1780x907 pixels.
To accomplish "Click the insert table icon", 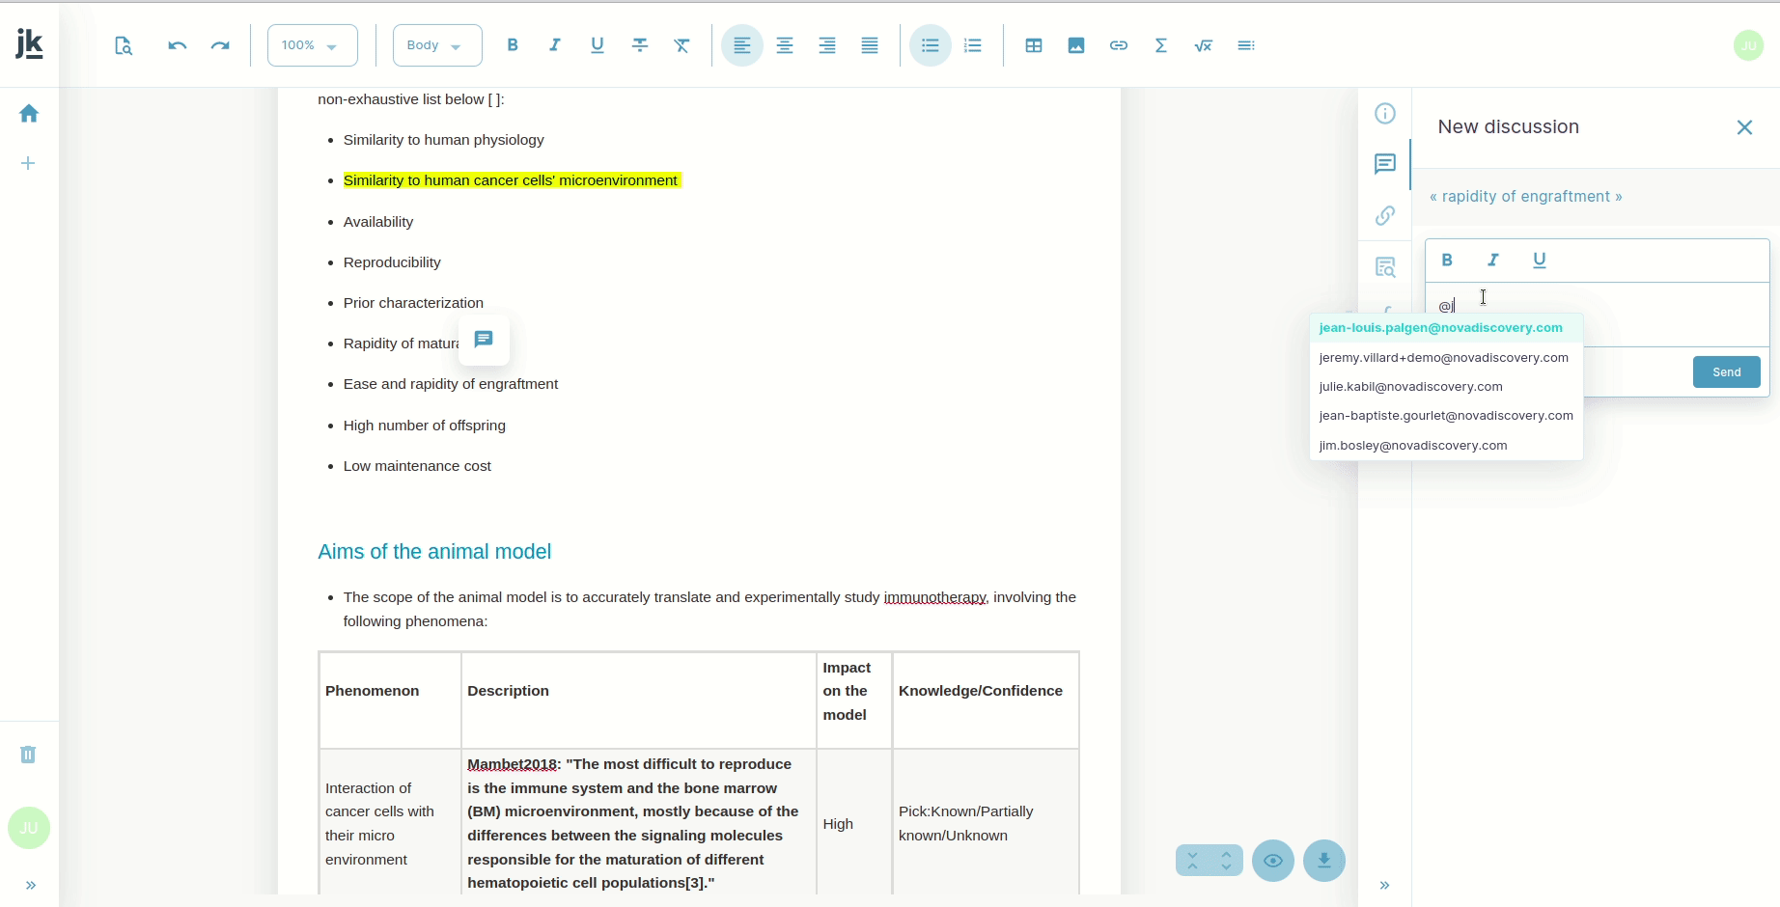I will [1034, 45].
